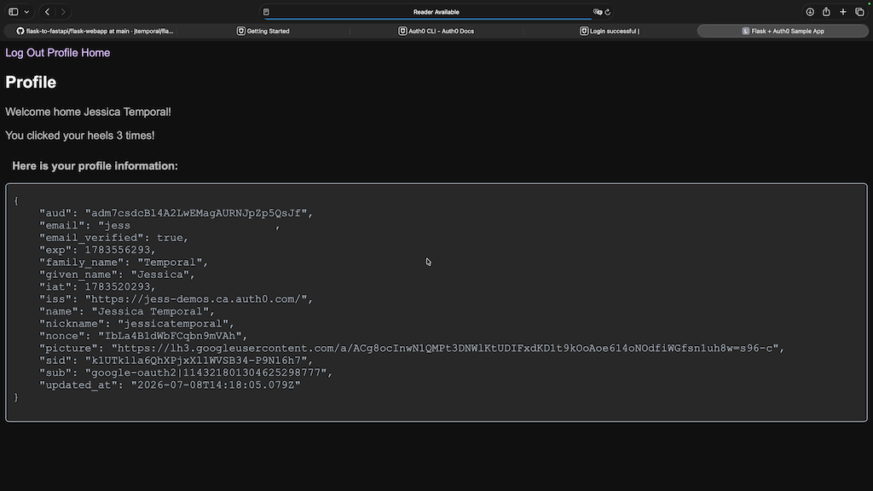Go to the Home link
The image size is (873, 491).
click(x=95, y=53)
